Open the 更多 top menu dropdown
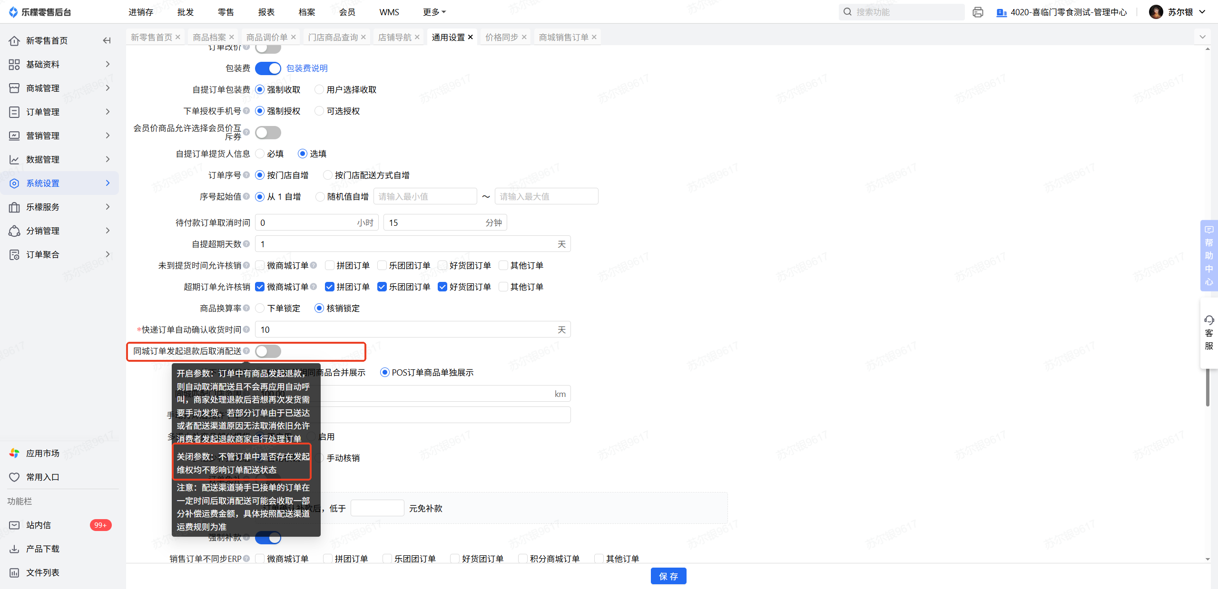1218x589 pixels. (x=434, y=12)
